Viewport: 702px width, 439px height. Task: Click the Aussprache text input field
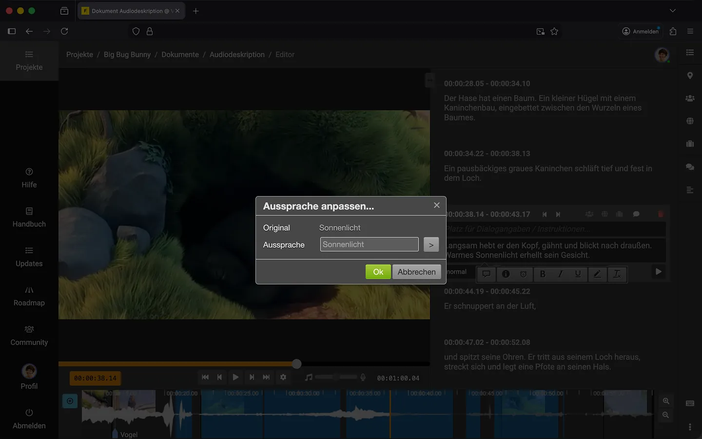tap(369, 244)
